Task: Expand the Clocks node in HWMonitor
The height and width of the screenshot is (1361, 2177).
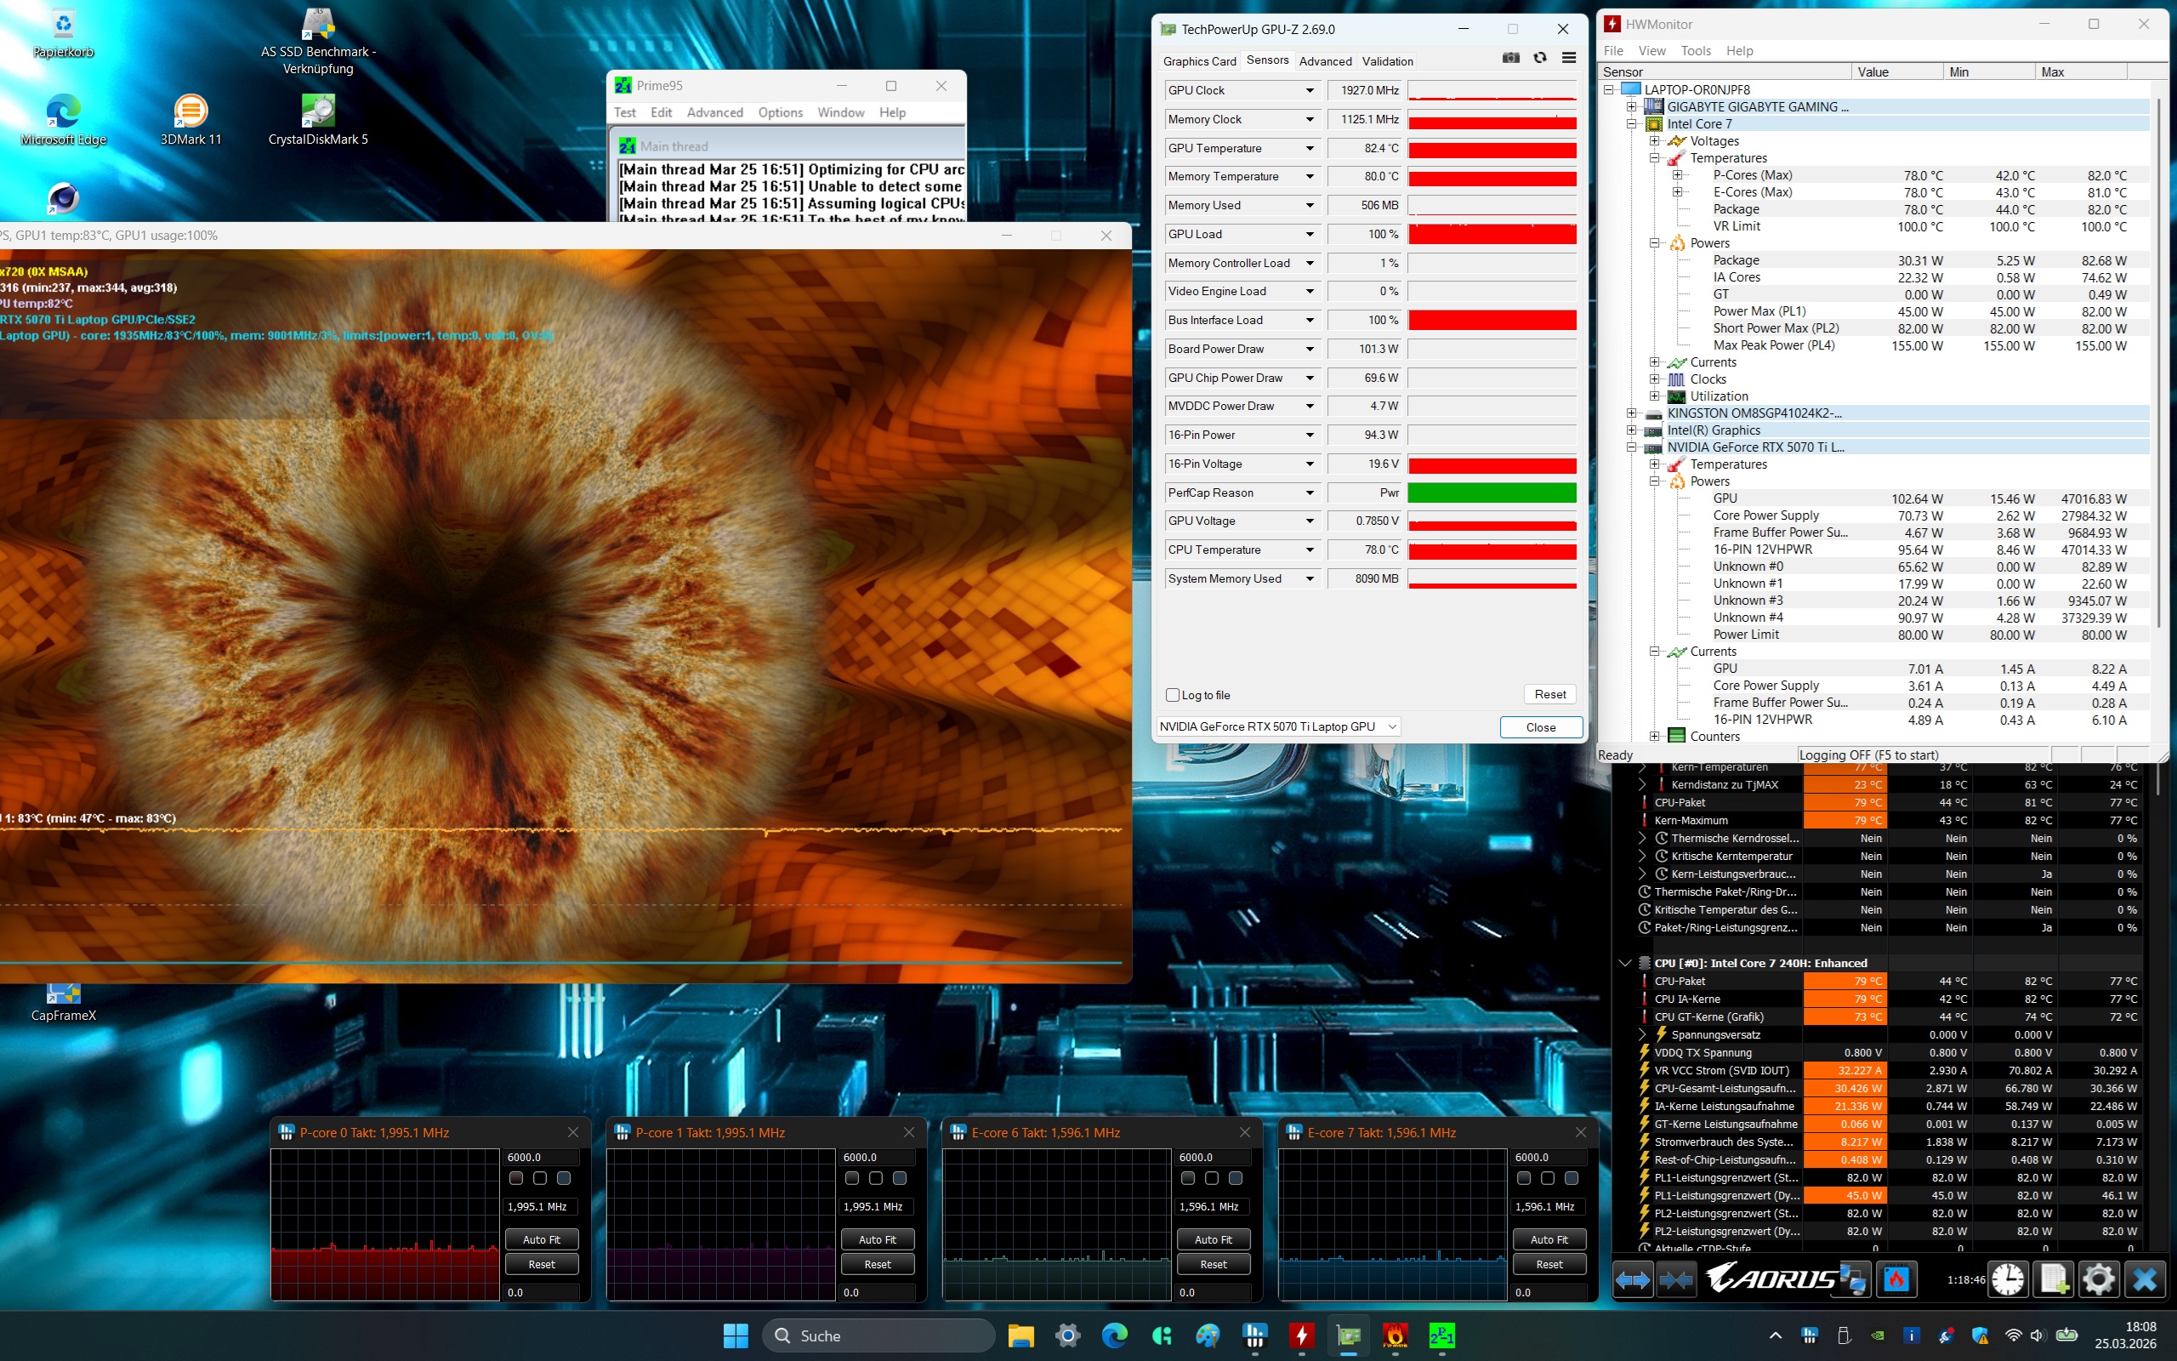Action: (x=1654, y=379)
